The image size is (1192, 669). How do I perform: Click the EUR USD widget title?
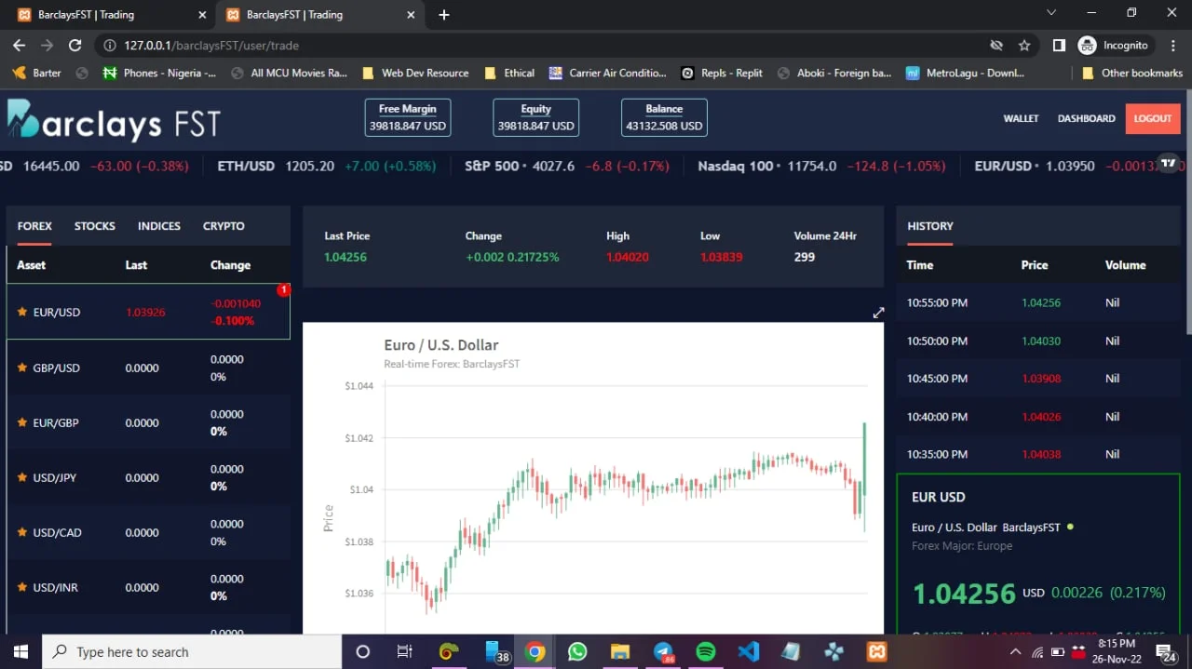[939, 497]
